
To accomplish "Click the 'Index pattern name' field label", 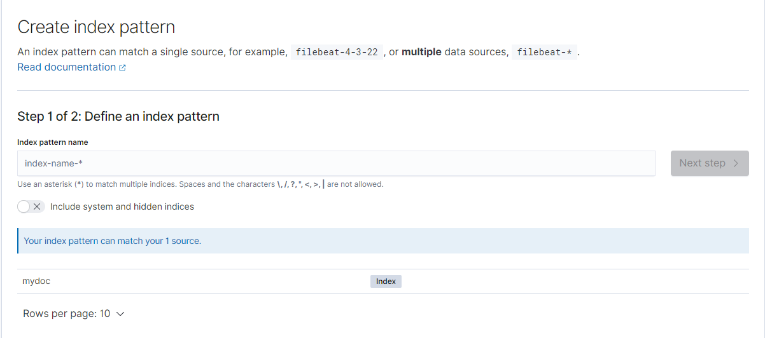I will tap(53, 142).
